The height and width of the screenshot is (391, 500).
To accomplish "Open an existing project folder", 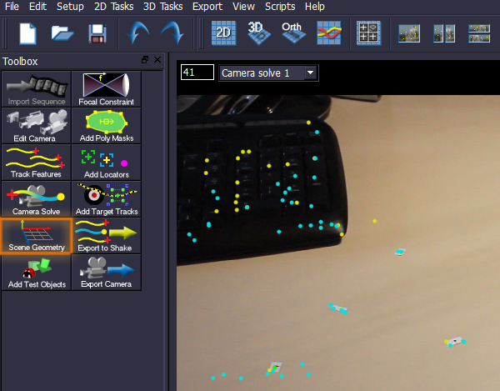I will pos(62,33).
